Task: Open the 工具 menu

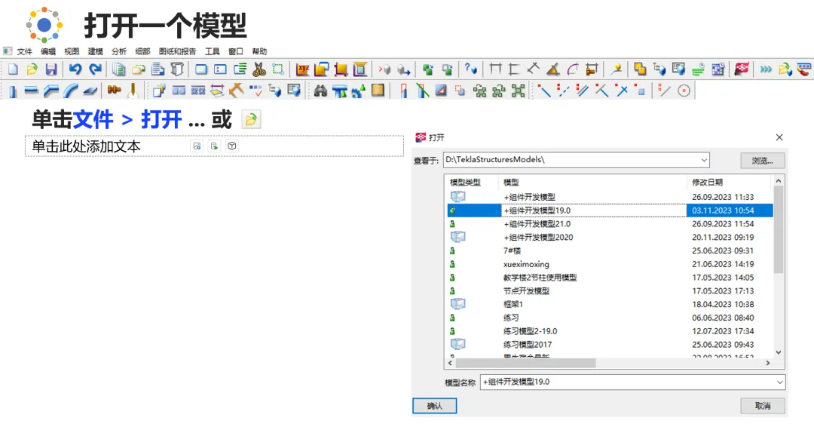Action: tap(213, 51)
